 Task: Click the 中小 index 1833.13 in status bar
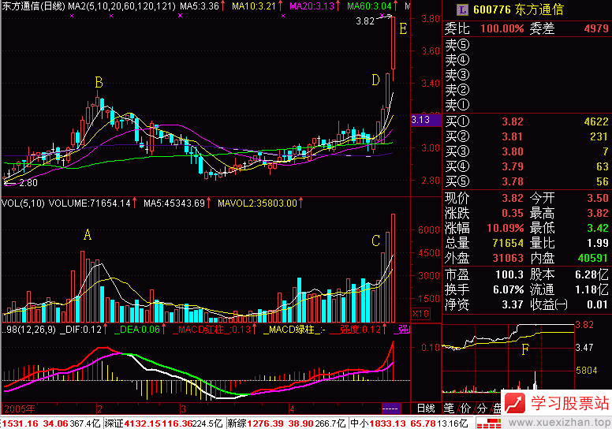[x=387, y=423]
